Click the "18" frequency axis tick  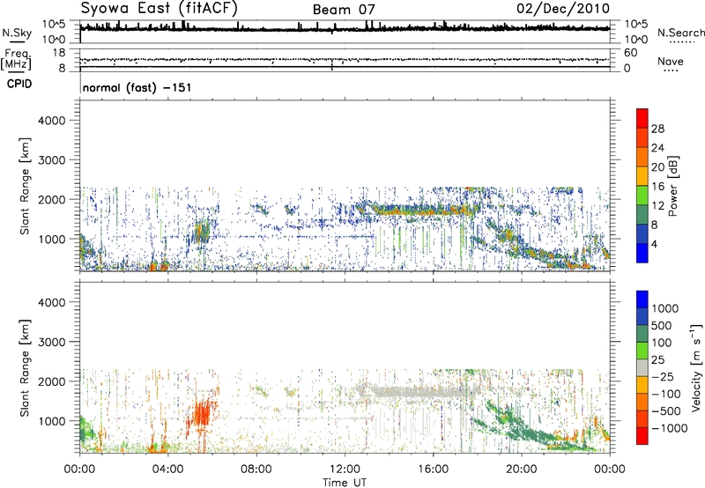(59, 53)
